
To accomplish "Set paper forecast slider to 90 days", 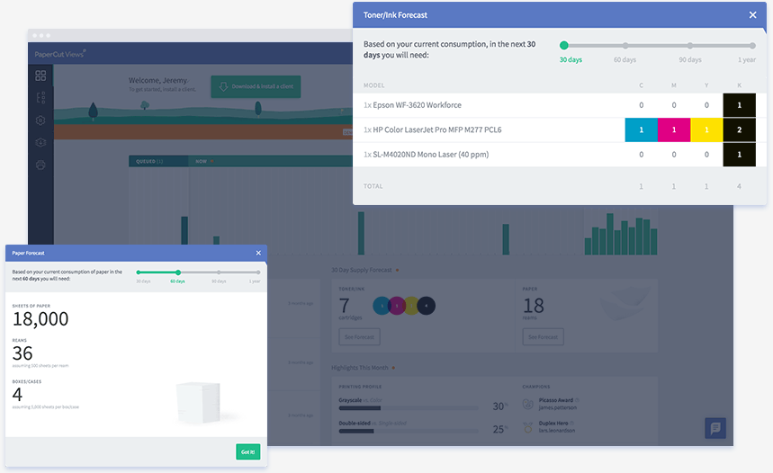I will (219, 272).
